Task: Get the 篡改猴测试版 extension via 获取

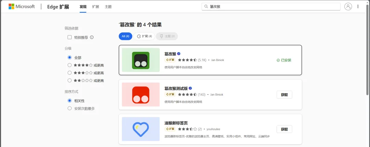Action: (x=284, y=94)
